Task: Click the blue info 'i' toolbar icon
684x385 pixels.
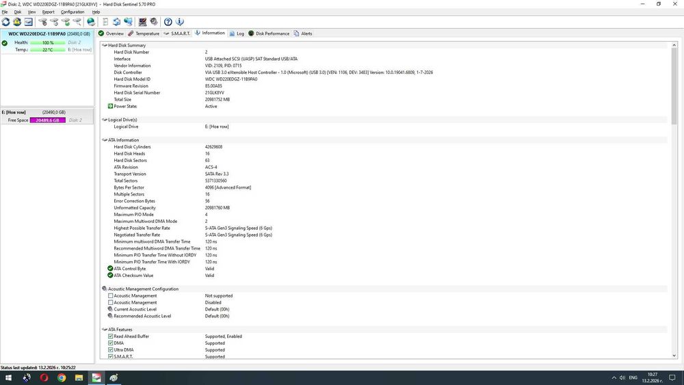Action: click(x=179, y=22)
